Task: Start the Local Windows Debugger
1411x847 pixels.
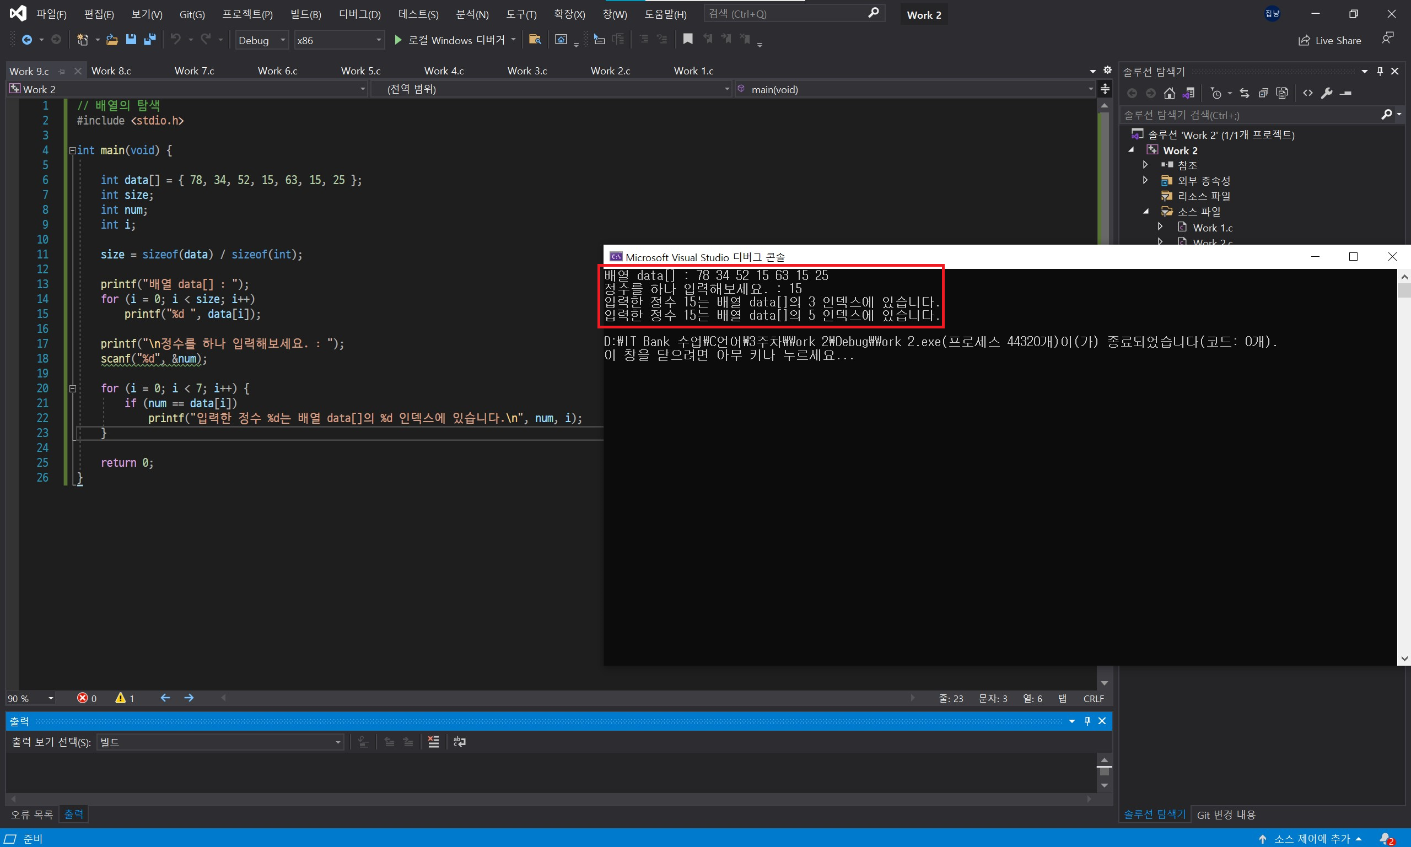Action: 450,40
